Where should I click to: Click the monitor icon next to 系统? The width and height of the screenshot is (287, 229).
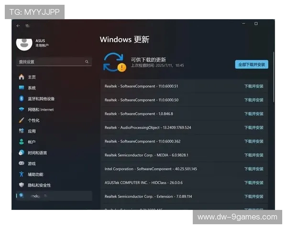22,88
